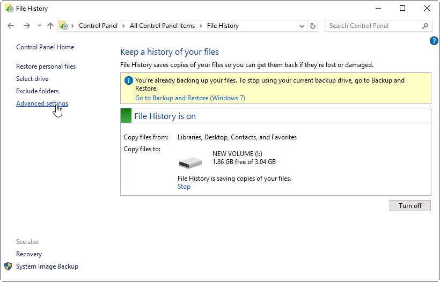Image resolution: width=440 pixels, height=282 pixels.
Task: Stop File History with the Stop link
Action: [184, 187]
